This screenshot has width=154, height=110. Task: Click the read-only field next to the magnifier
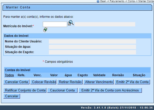pos(105,24)
